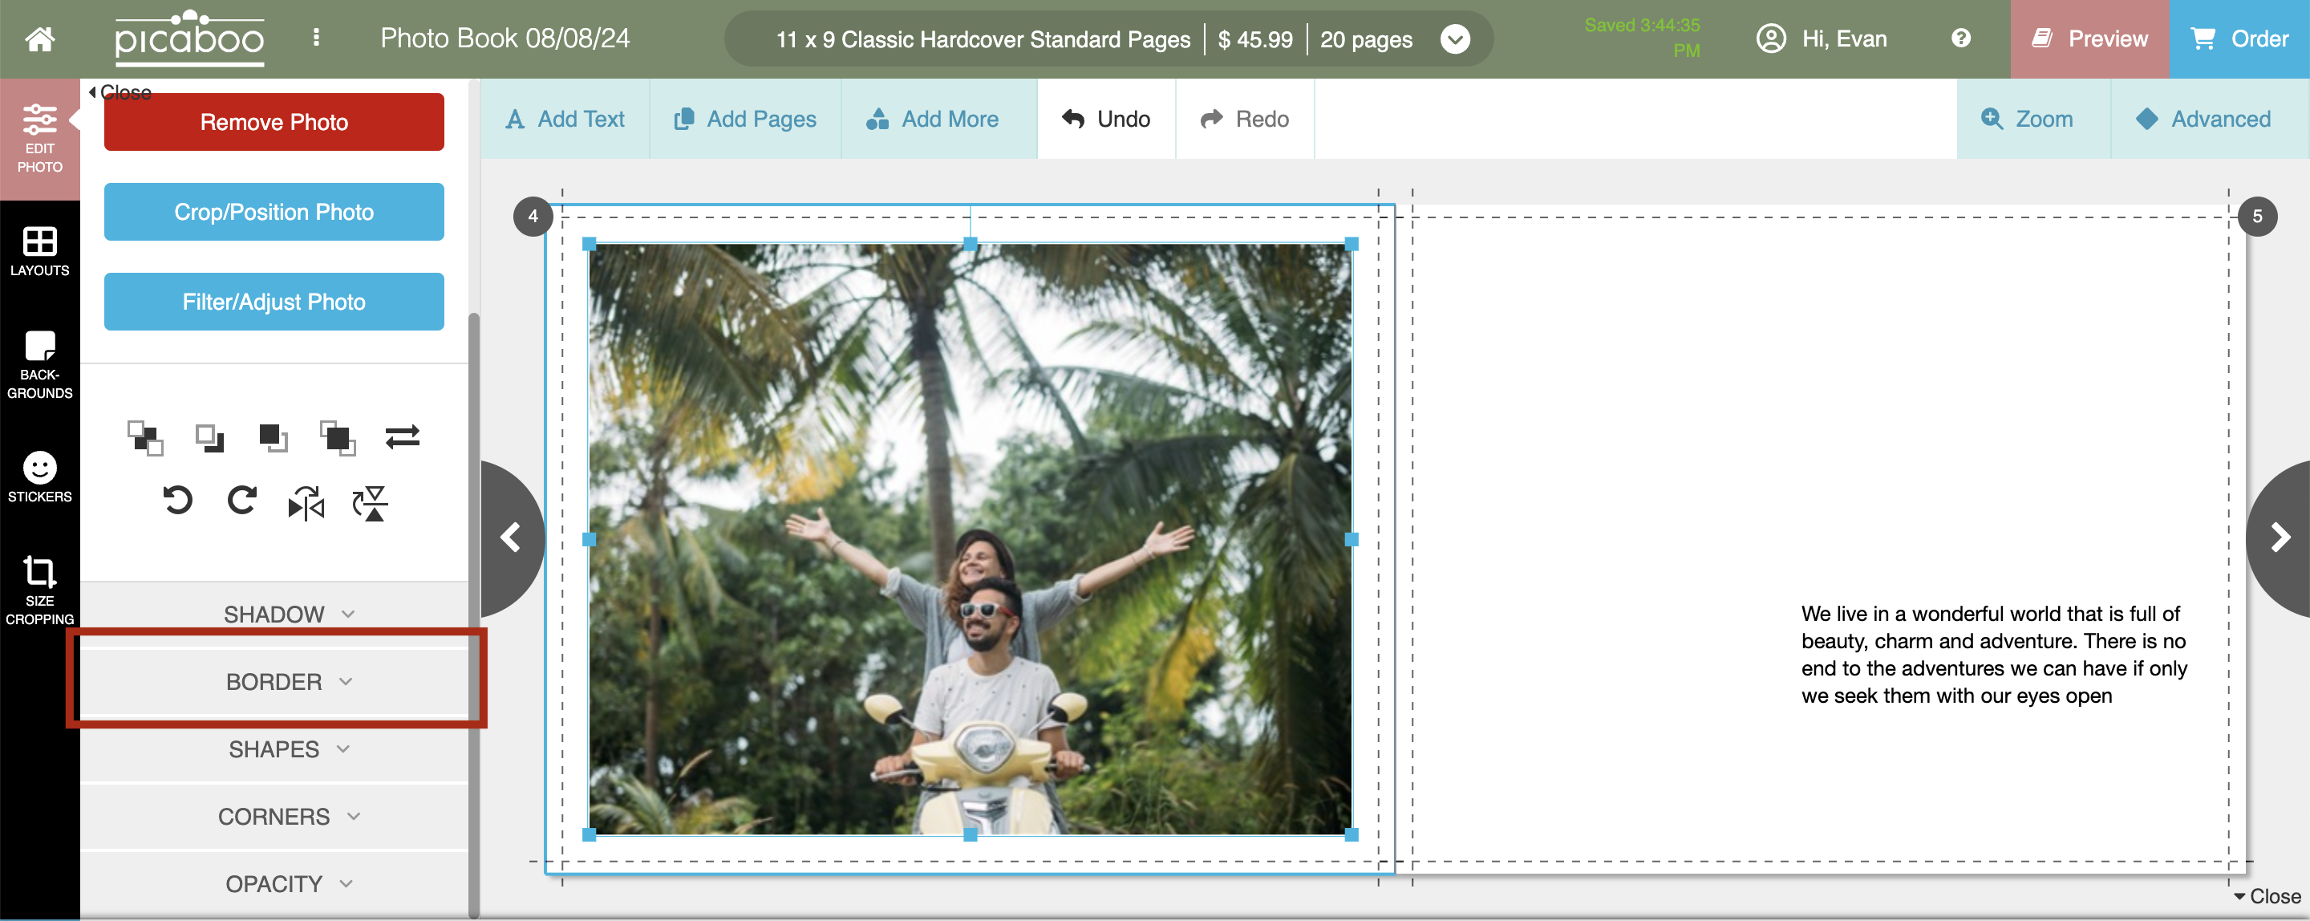The height and width of the screenshot is (921, 2310).
Task: Click the page 5 number badge
Action: click(2256, 216)
